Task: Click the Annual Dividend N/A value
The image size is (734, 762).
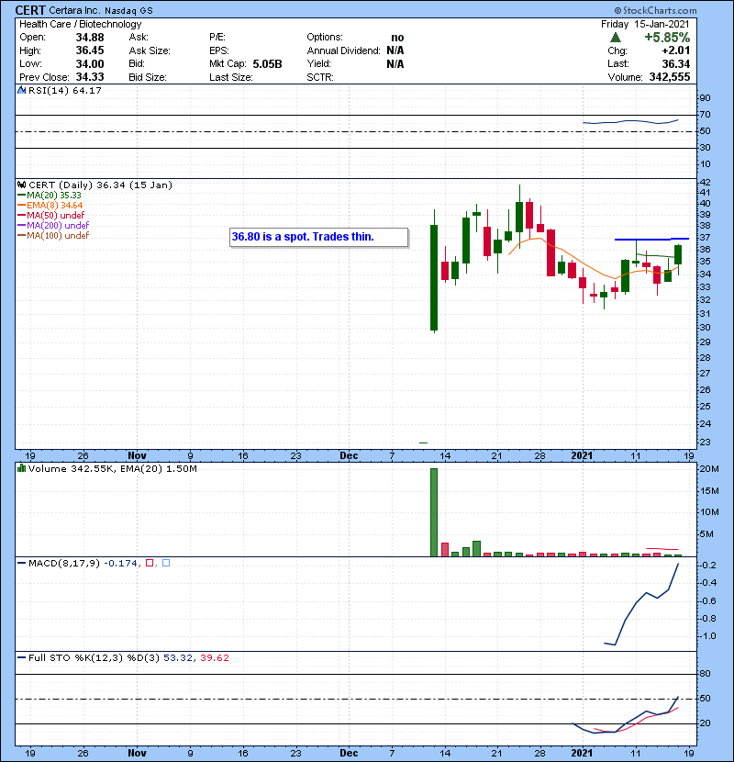Action: click(395, 50)
